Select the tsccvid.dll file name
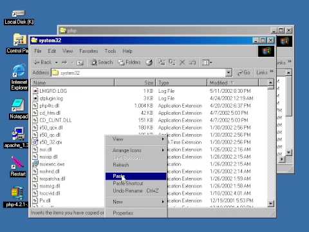This screenshot has width=309, height=232. coord(50,193)
